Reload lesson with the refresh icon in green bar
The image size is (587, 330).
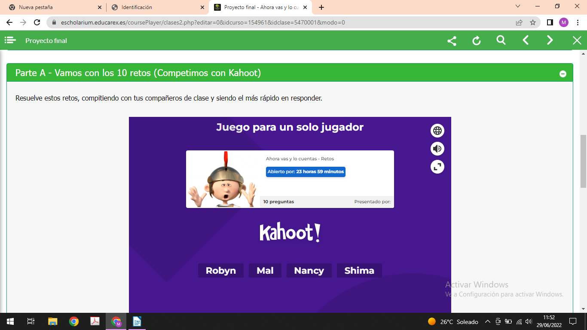point(477,41)
